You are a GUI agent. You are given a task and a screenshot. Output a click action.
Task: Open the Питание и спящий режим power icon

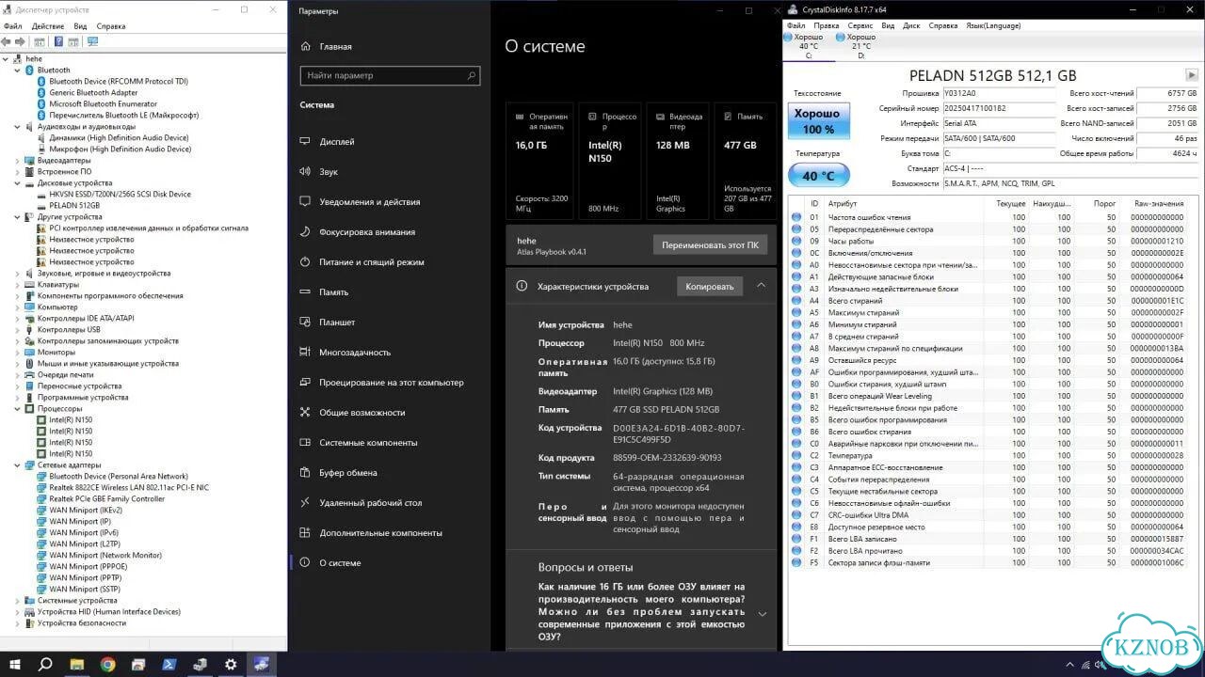pos(304,262)
